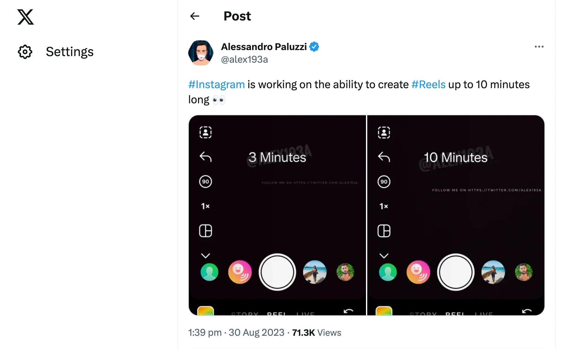Click the 90 timer icon in left image
The height and width of the screenshot is (349, 563).
[x=206, y=182]
